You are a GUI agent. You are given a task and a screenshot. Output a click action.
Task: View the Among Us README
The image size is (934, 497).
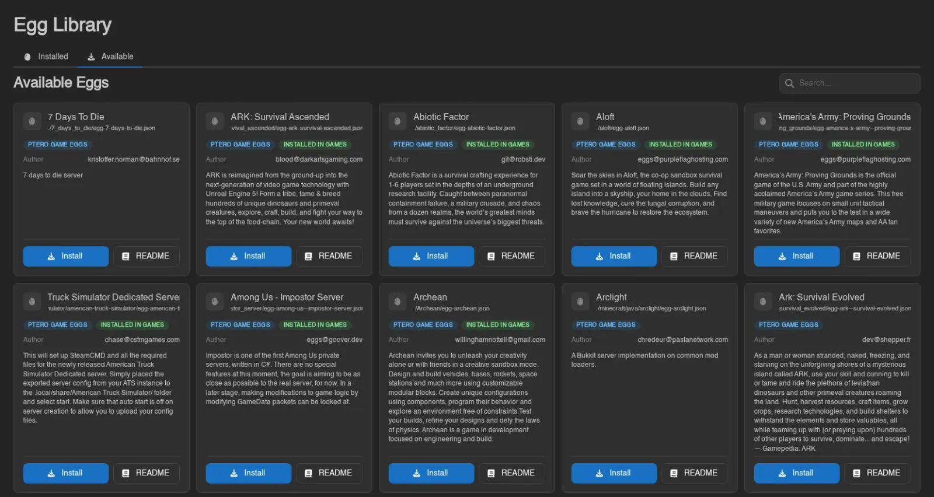pos(329,473)
